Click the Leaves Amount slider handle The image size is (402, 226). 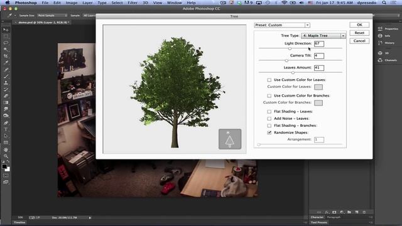tap(293, 73)
